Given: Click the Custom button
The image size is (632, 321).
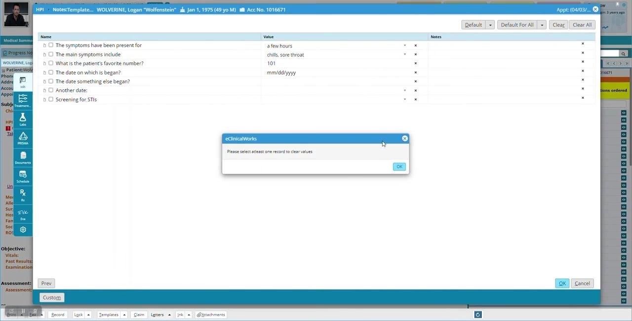Looking at the screenshot, I should point(51,297).
